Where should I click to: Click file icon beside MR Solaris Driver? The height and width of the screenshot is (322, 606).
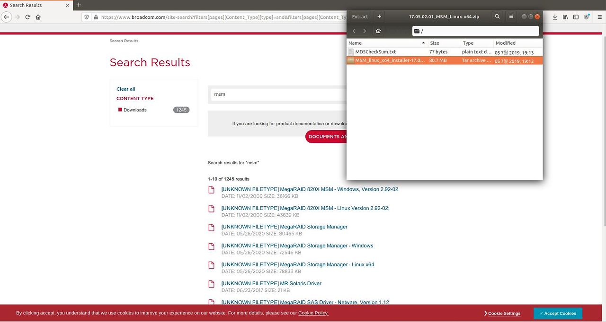click(x=212, y=284)
